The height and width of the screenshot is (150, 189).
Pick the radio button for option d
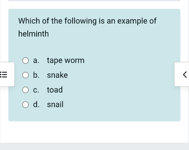coord(26,105)
